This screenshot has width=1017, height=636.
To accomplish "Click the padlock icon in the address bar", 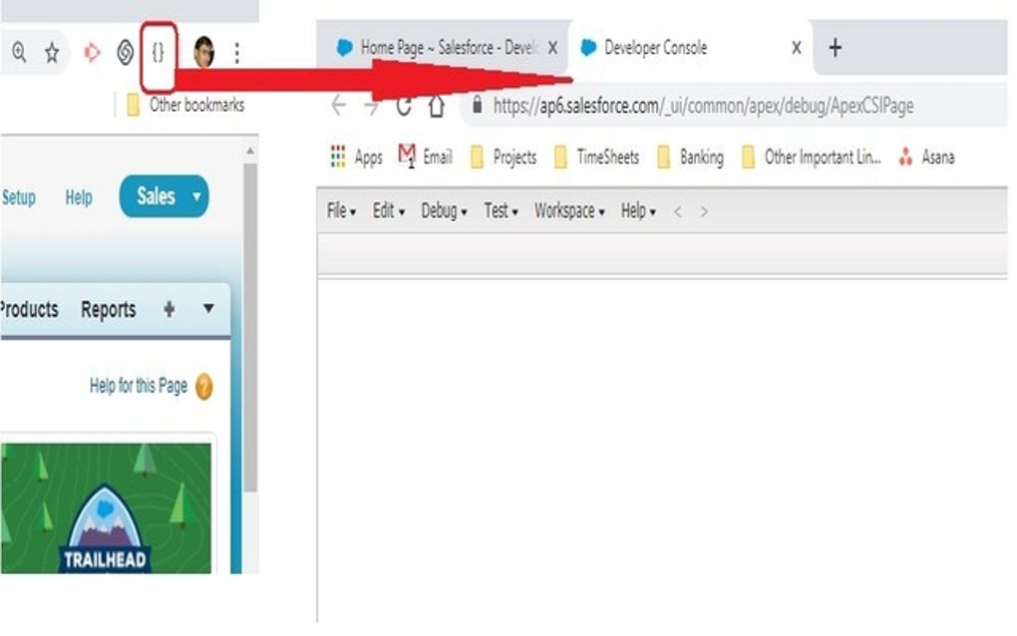I will (x=477, y=105).
